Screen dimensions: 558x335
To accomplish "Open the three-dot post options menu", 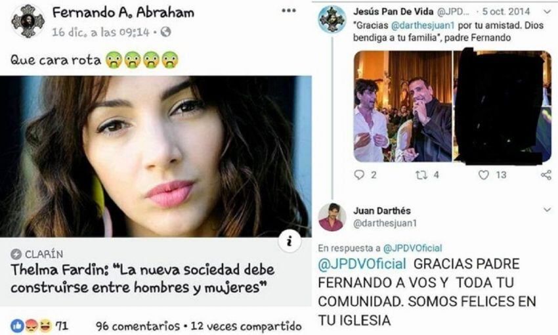I will tap(289, 11).
